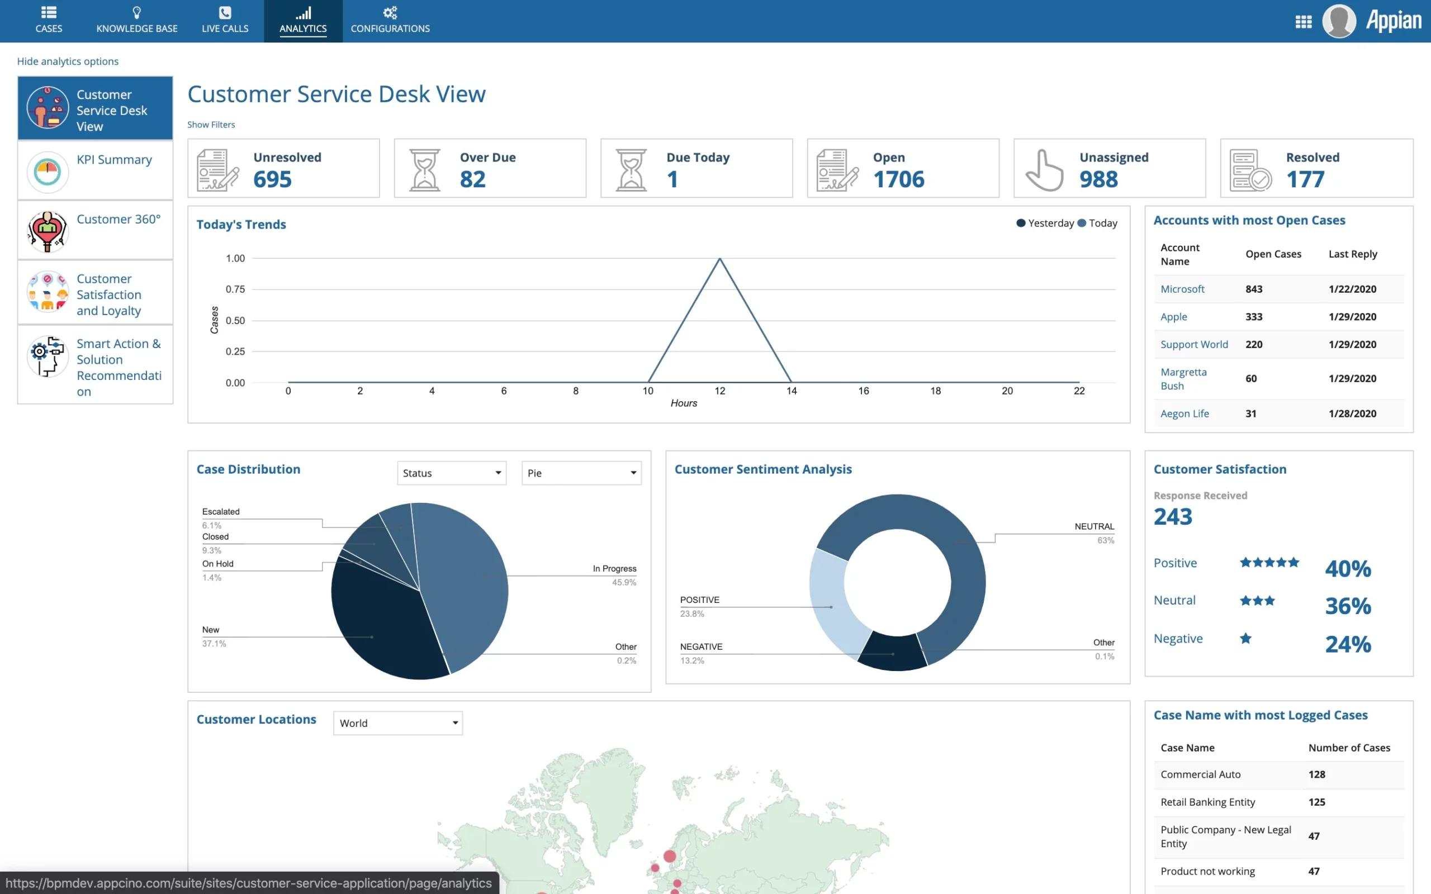Screen dimensions: 1431x894
Task: Click the user profile avatar
Action: pos(1339,21)
